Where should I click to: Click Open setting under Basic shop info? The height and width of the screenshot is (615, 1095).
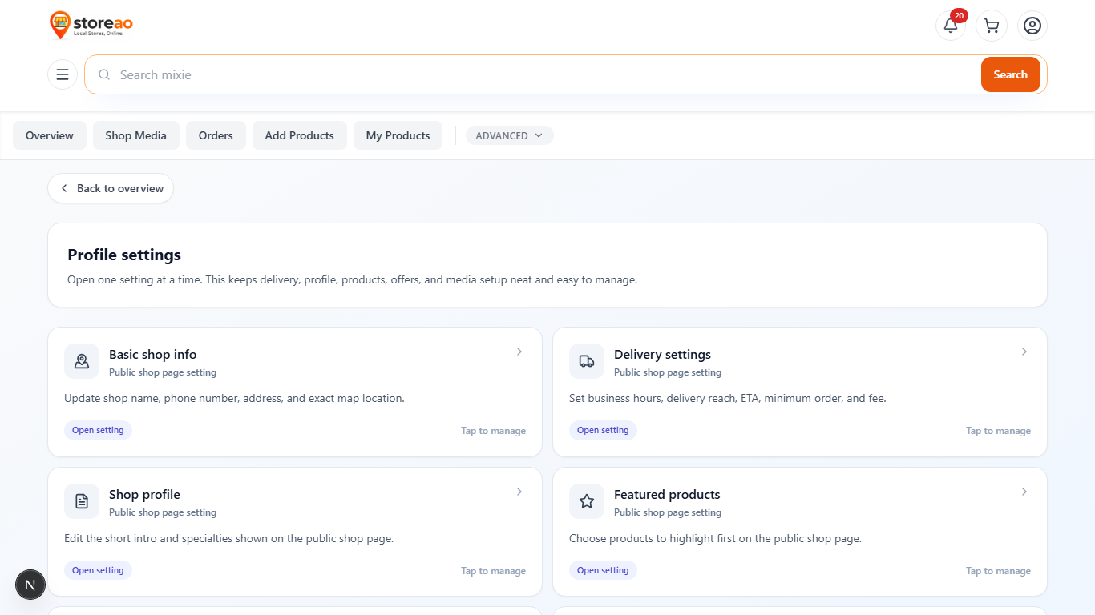coord(98,430)
